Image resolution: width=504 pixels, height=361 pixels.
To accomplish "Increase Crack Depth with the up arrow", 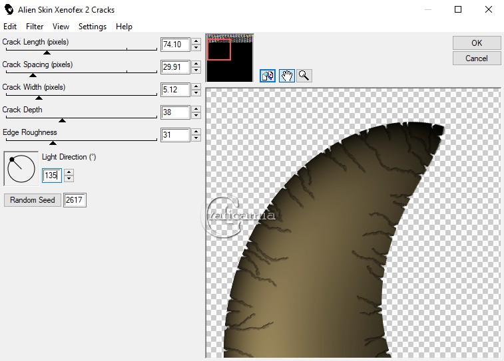I will pyautogui.click(x=196, y=109).
